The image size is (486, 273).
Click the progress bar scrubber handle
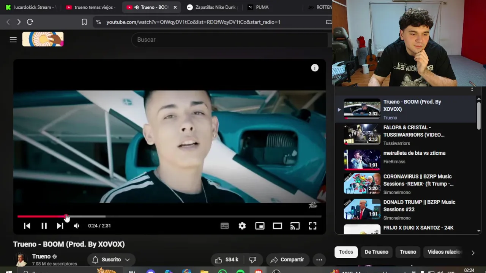point(66,217)
